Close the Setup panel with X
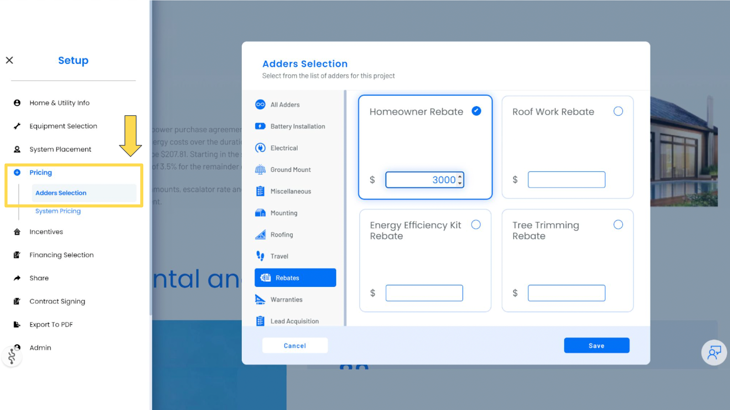This screenshot has width=730, height=410. point(10,60)
